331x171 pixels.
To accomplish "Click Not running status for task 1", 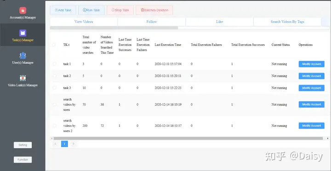I will (279, 64).
